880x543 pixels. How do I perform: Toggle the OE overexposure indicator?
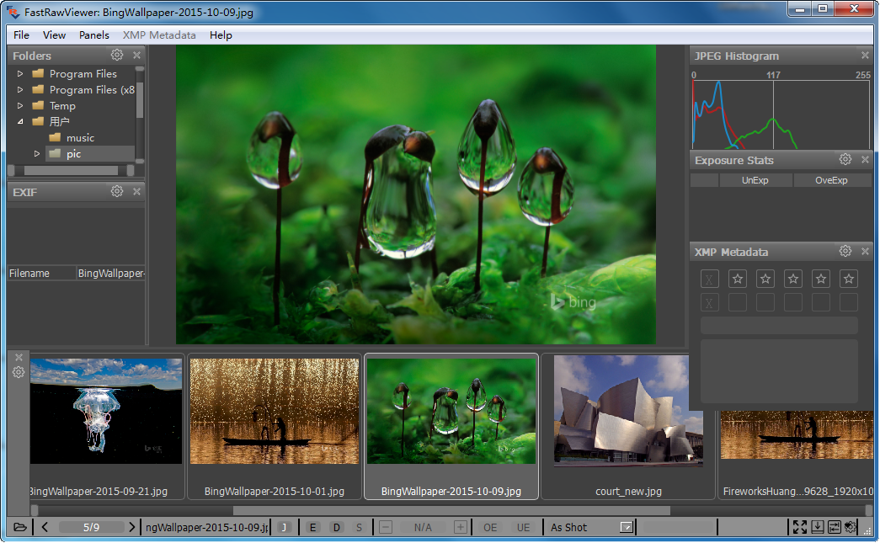(x=490, y=527)
